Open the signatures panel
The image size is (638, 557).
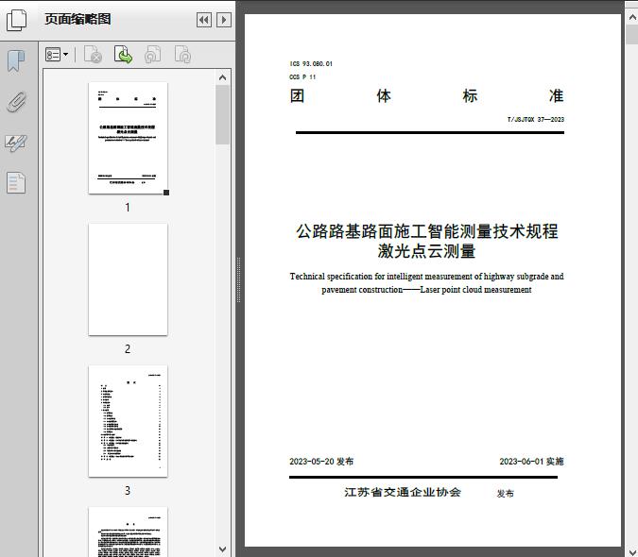coord(16,143)
